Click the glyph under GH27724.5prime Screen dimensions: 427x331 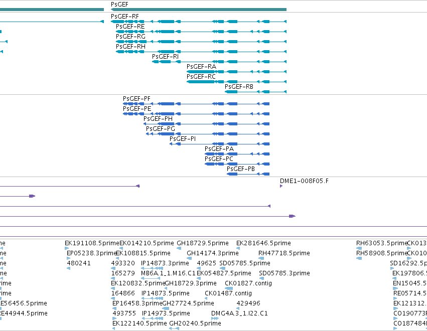coord(166,308)
